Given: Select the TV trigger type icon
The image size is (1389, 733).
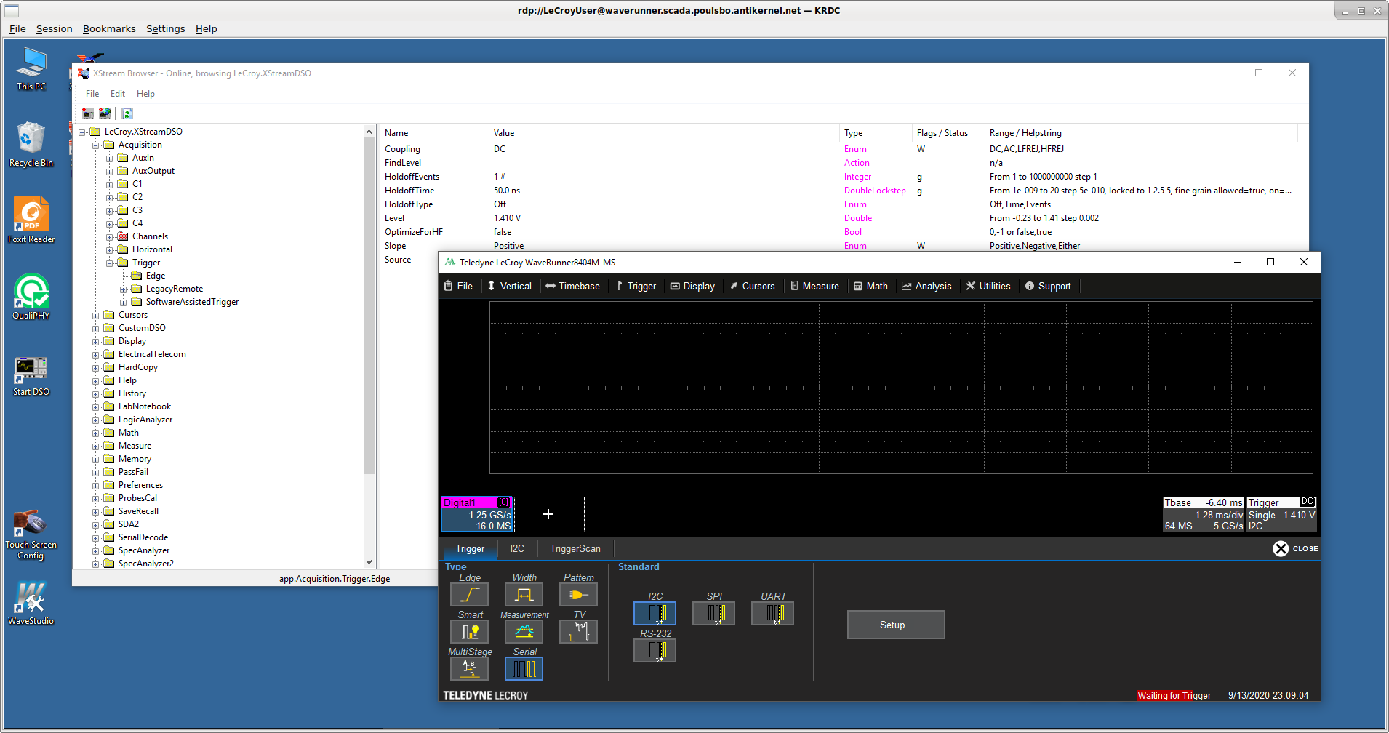Looking at the screenshot, I should 578,632.
